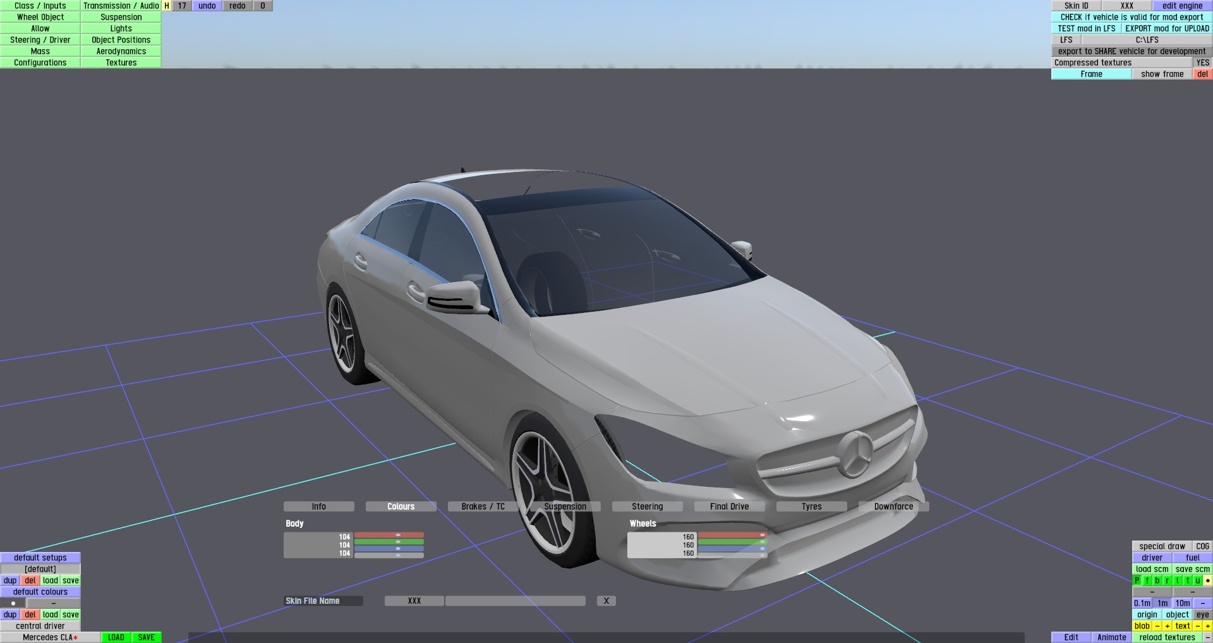This screenshot has width=1213, height=643.
Task: Set grid size to 0.1m
Action: 1142,603
